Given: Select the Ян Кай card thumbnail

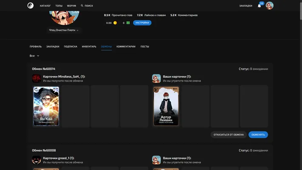Looking at the screenshot, I should 46,106.
